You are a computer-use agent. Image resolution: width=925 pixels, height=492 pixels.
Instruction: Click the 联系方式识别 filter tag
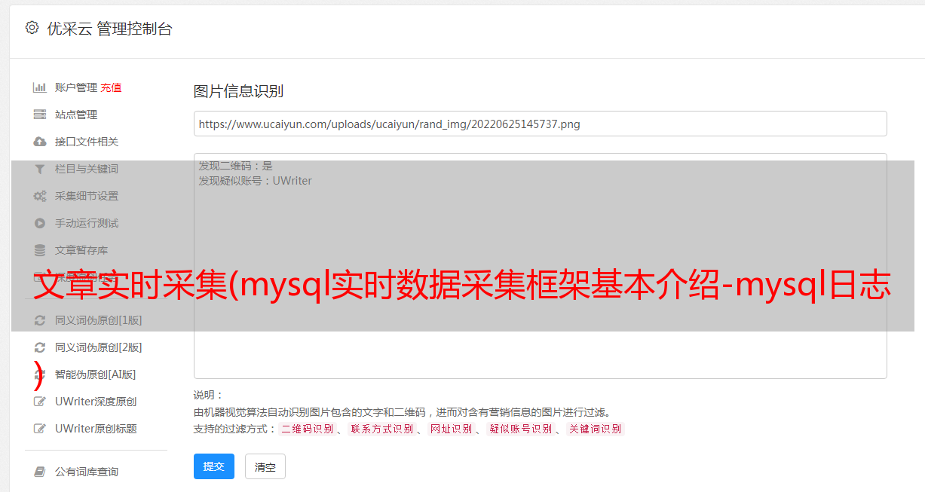click(x=381, y=429)
